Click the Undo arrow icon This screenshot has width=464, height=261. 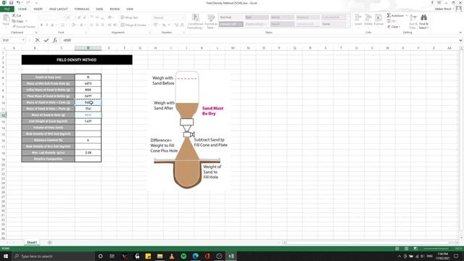[18, 3]
